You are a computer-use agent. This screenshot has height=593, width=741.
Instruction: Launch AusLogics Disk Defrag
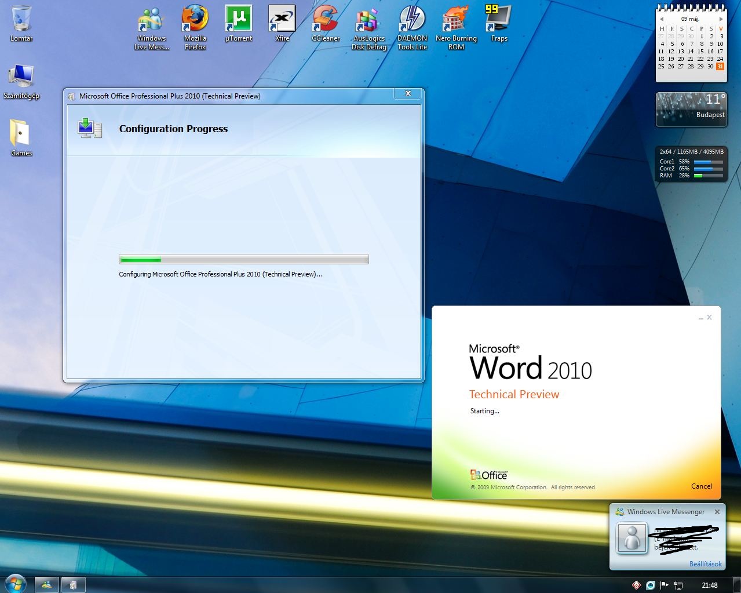[369, 27]
